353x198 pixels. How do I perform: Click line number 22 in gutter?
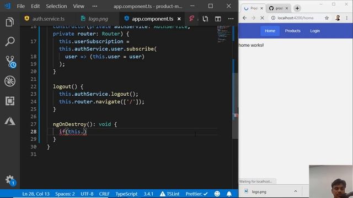point(33,87)
